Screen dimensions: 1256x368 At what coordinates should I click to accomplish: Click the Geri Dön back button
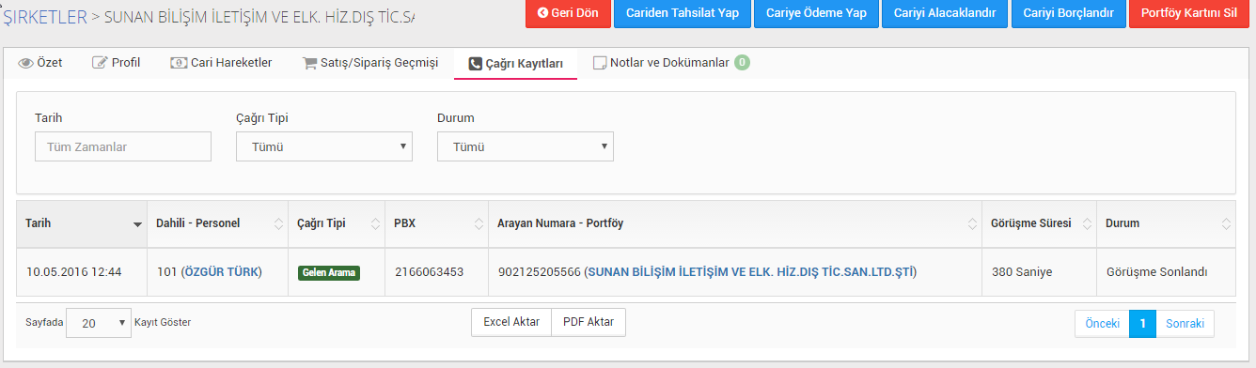(x=568, y=14)
